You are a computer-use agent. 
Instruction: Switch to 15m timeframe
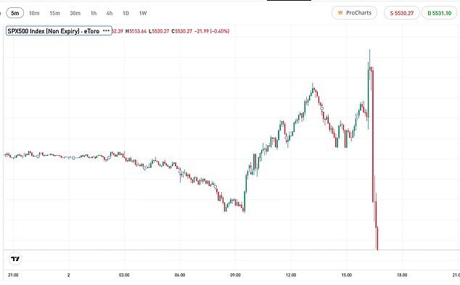coord(54,13)
